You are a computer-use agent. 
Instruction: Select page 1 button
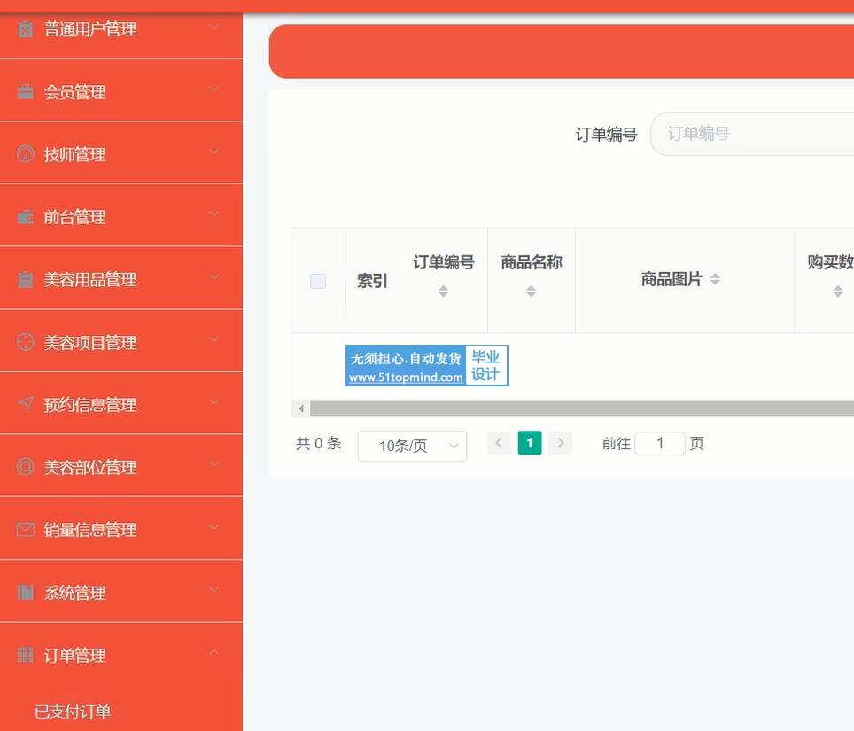[530, 443]
